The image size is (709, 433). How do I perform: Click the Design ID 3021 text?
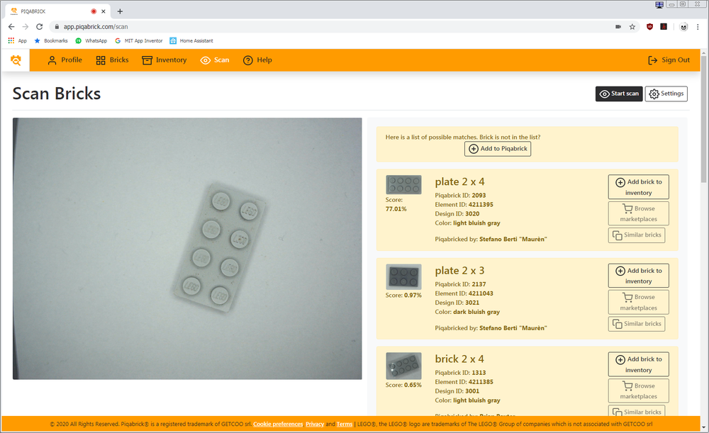(457, 303)
